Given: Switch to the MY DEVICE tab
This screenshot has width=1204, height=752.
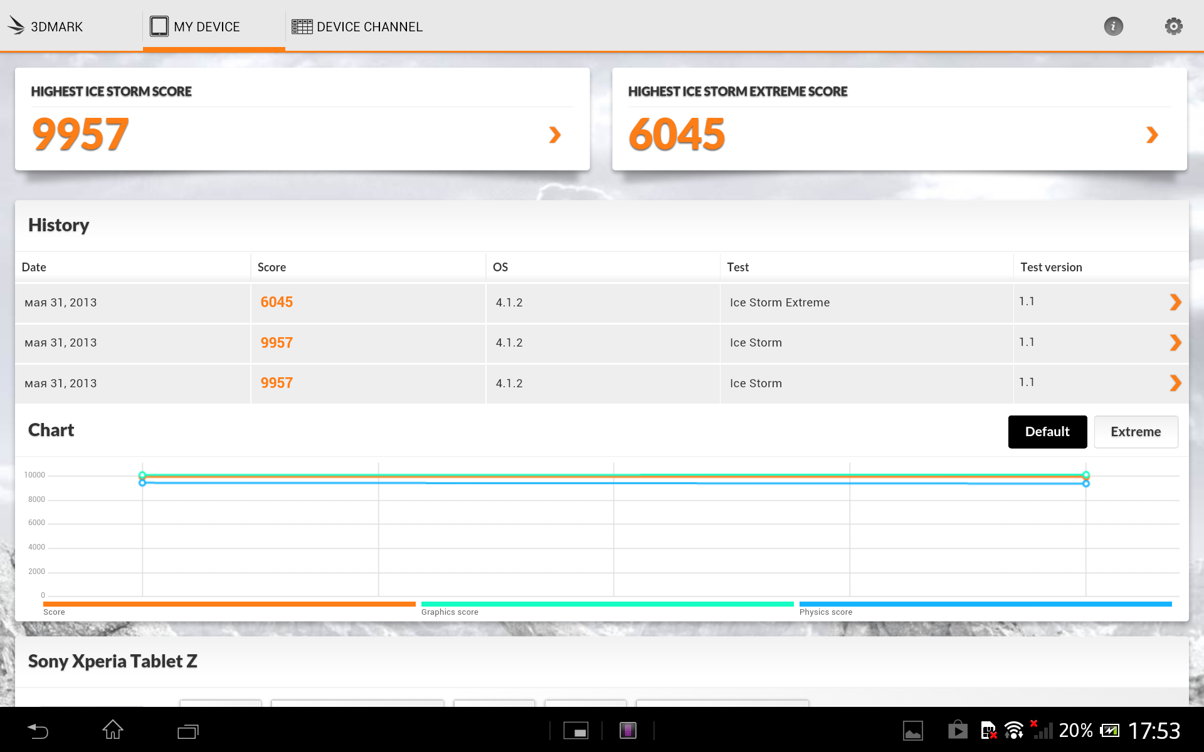Looking at the screenshot, I should (x=214, y=26).
